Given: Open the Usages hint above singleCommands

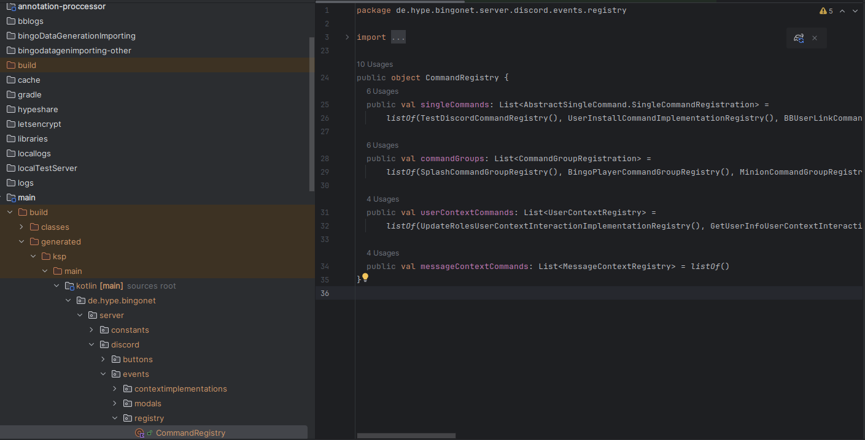Looking at the screenshot, I should tap(382, 91).
